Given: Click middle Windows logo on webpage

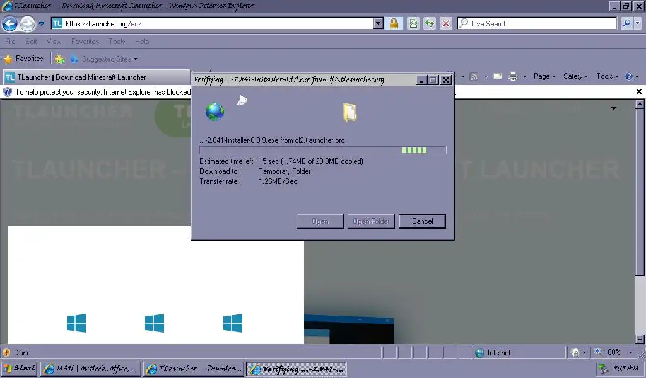Looking at the screenshot, I should click(155, 323).
